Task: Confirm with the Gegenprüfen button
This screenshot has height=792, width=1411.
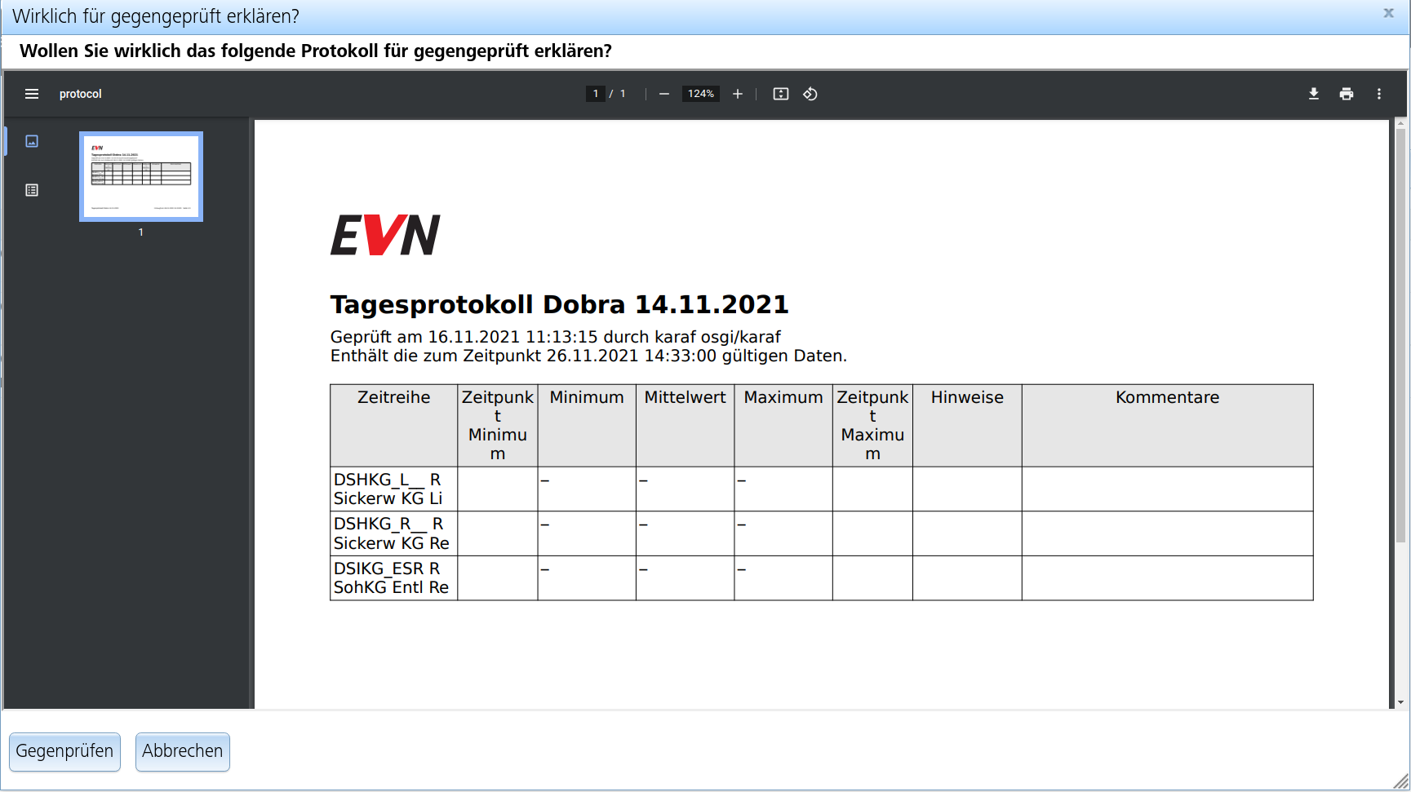Action: (x=64, y=751)
